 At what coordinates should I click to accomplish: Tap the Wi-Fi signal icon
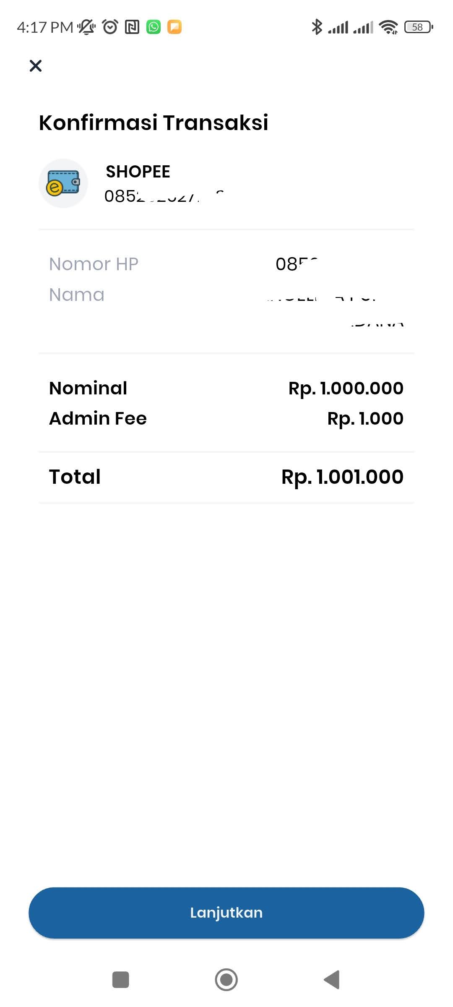pyautogui.click(x=388, y=27)
